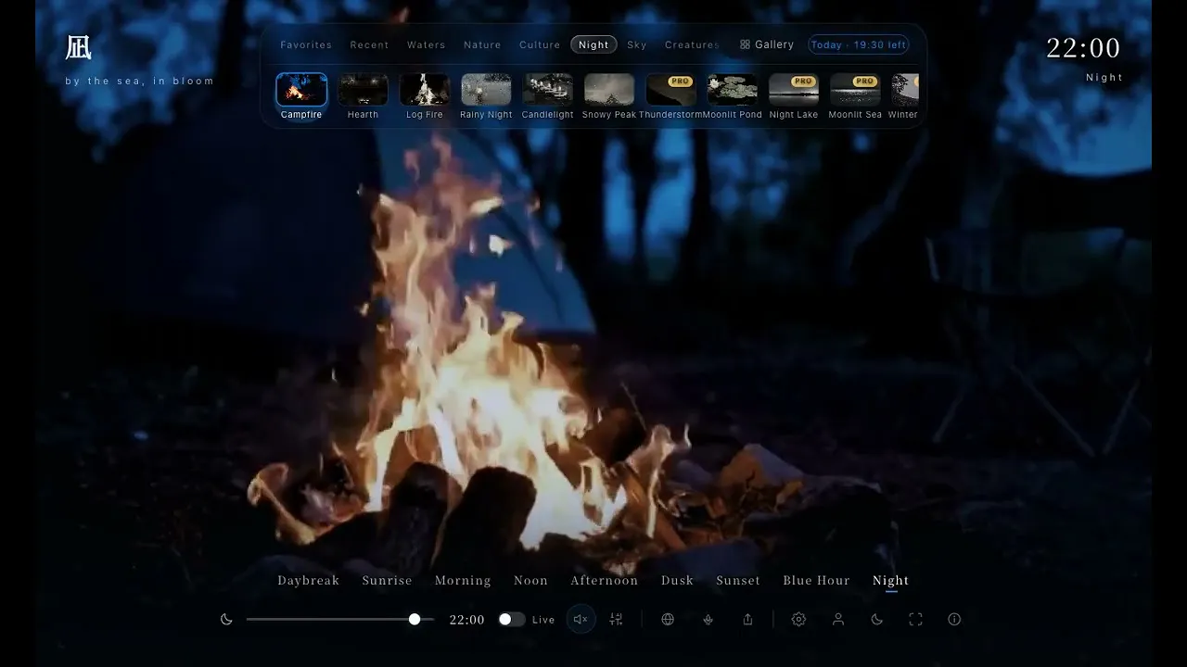Jump to Daybreak time of day
Screen dimensions: 1187x667
309,580
